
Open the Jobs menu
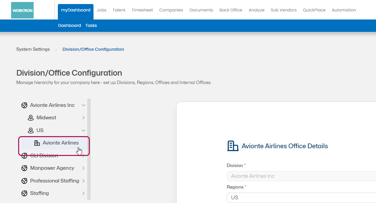point(102,10)
